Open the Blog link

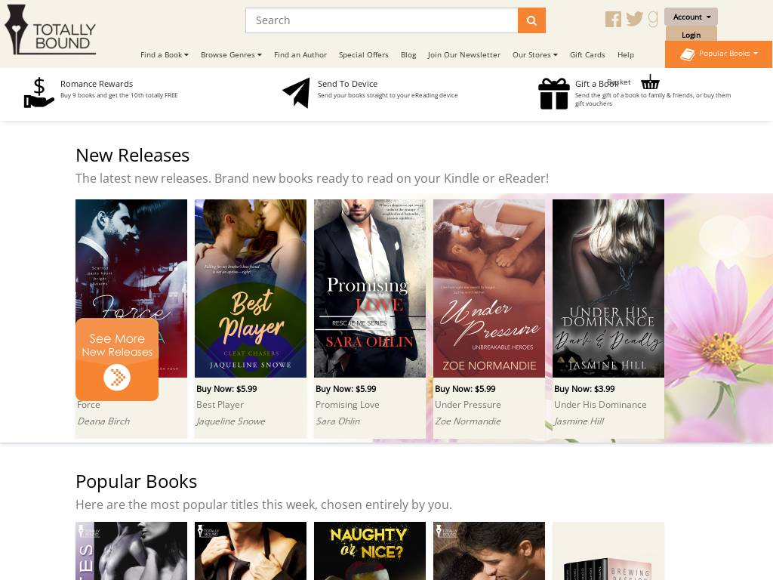point(408,54)
